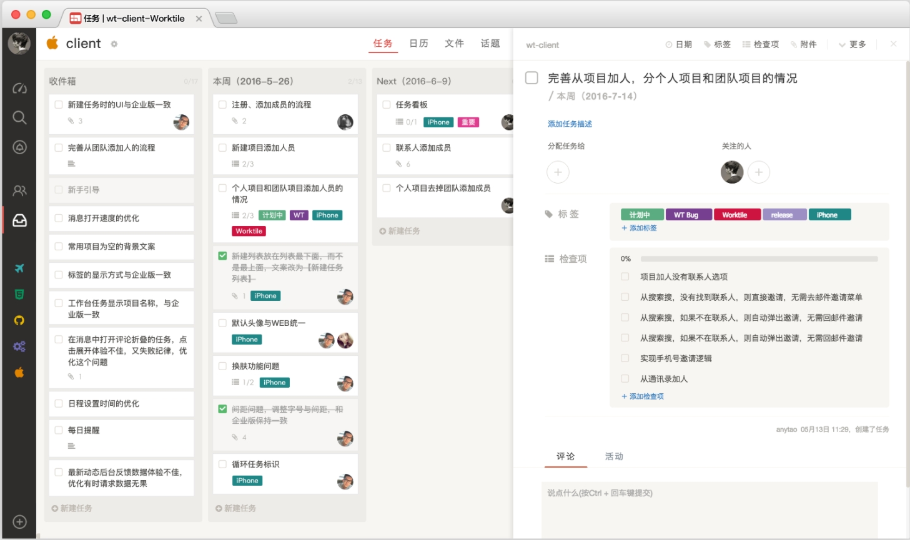910x540 pixels.
Task: Open the 日程设置时间的优化 task card
Action: (122, 404)
